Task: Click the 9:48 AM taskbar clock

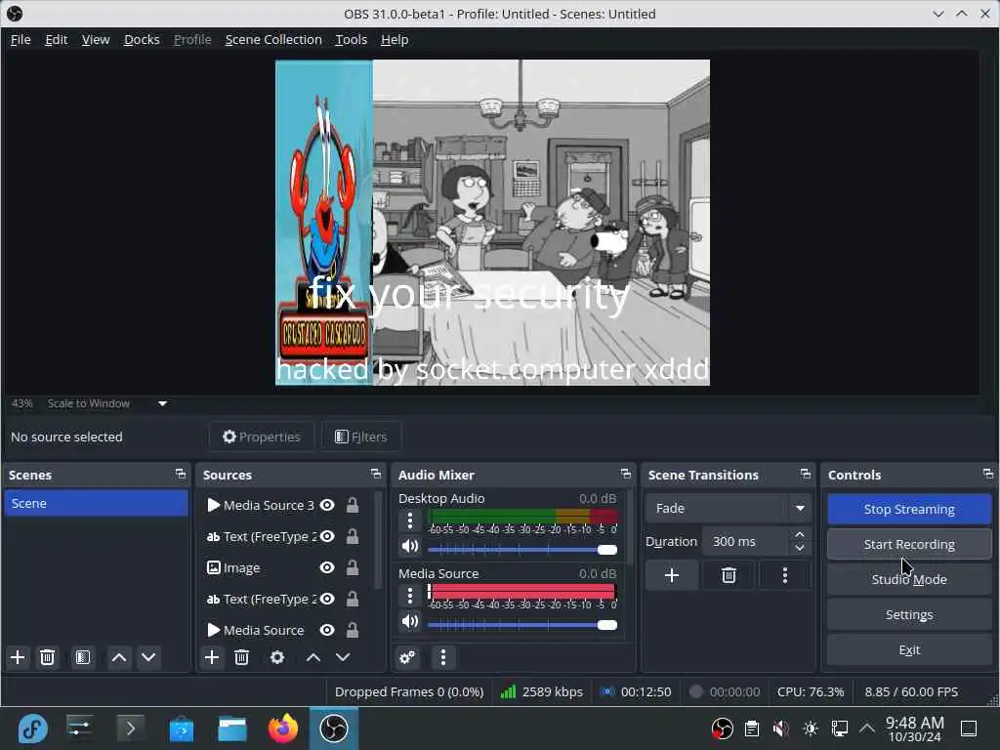Action: coord(914,729)
